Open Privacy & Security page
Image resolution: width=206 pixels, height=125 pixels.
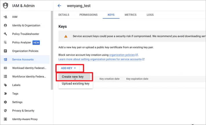[x=23, y=111]
